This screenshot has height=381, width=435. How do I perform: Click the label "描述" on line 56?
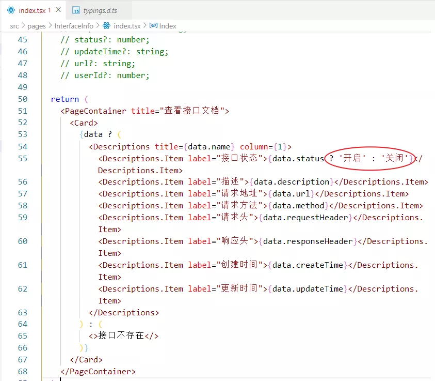[x=230, y=181]
